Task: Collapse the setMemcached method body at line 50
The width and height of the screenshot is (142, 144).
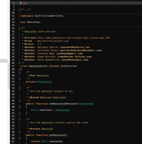Action: click(x=19, y=107)
